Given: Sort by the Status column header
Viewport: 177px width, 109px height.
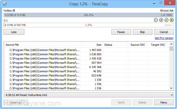Looking at the screenshot, I should [x=115, y=45].
